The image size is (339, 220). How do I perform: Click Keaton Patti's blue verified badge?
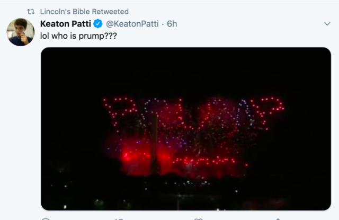pos(98,23)
